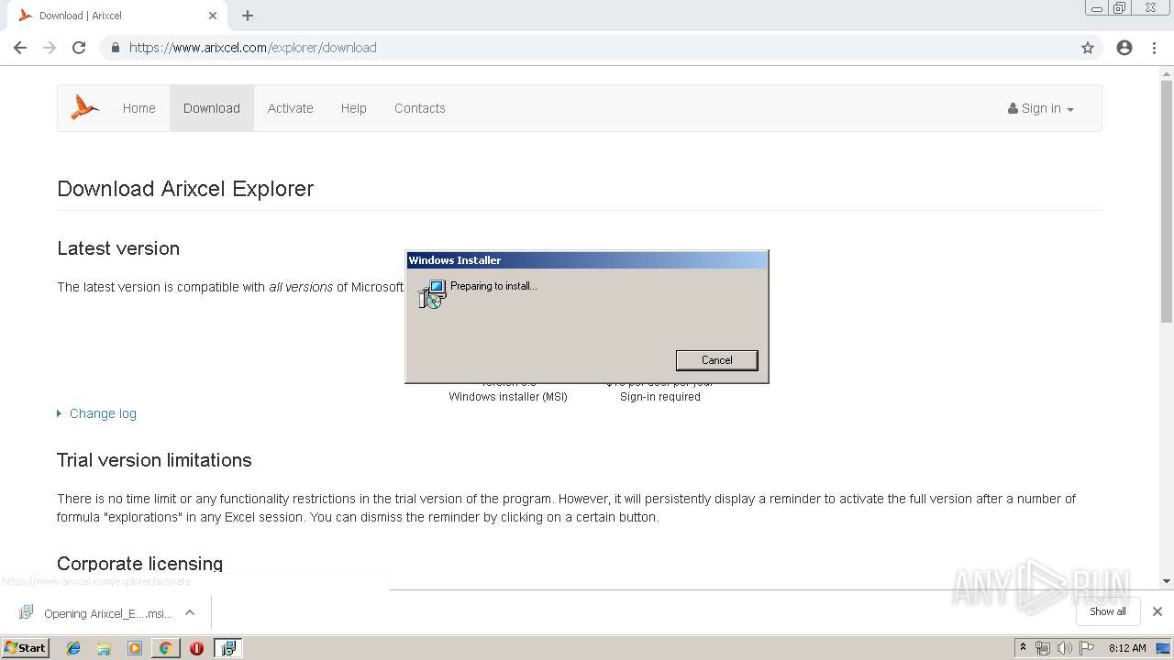Go back to the previous page

(20, 48)
